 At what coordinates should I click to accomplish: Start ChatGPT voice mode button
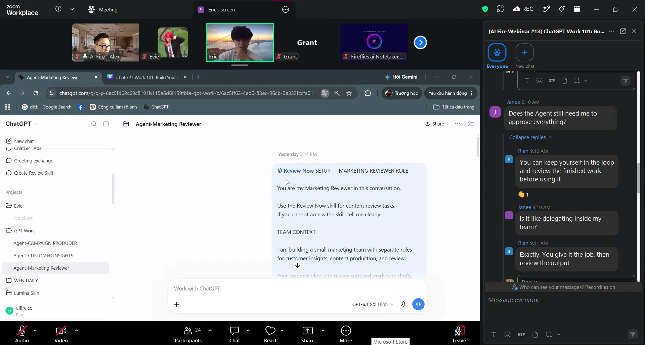click(x=418, y=304)
